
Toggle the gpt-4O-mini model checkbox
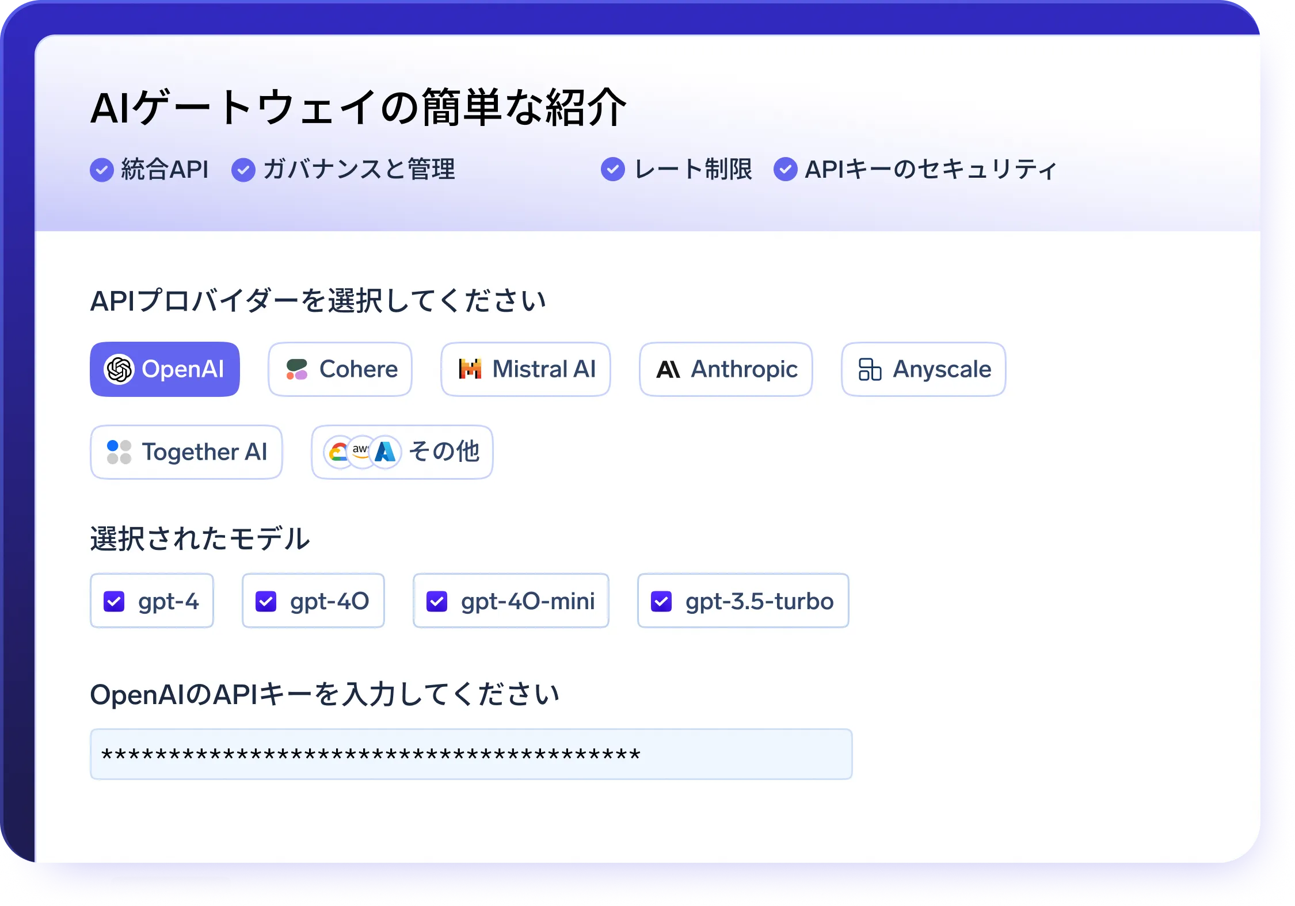tap(437, 602)
